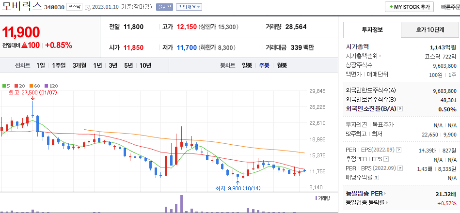Click the 최저 9,900 (10/14) chart marker
The height and width of the screenshot is (213, 460).
click(238, 188)
